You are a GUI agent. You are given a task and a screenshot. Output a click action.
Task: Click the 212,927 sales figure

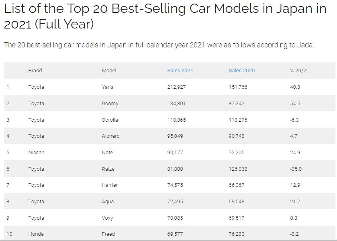pyautogui.click(x=176, y=87)
